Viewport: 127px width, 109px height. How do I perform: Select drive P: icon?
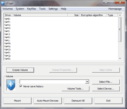pyautogui.click(x=6, y=52)
